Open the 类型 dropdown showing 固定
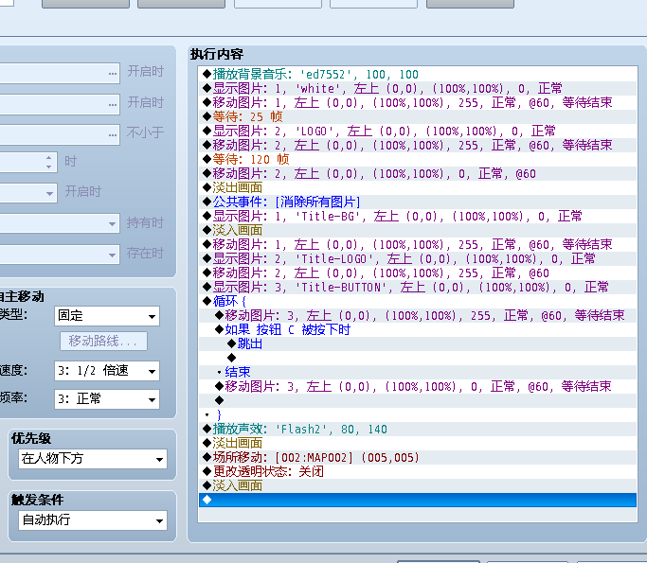647x563 pixels. click(x=106, y=316)
